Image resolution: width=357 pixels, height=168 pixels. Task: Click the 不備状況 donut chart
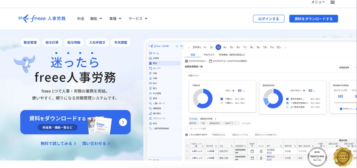click(x=203, y=98)
